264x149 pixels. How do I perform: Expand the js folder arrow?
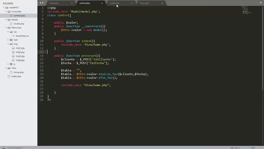(8, 64)
